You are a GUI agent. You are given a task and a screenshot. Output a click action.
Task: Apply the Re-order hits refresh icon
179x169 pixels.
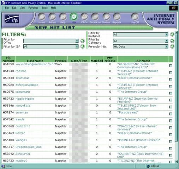tap(172, 46)
